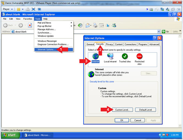Switch to the Connections tab
The image size is (183, 140).
pyautogui.click(x=130, y=44)
